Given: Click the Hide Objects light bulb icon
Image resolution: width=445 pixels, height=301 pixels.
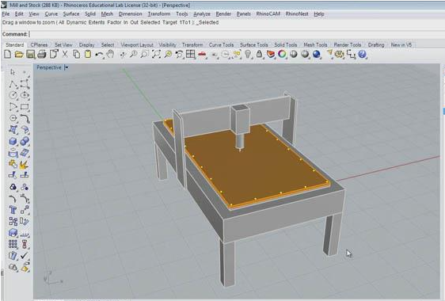Looking at the screenshot, I should pyautogui.click(x=248, y=54).
